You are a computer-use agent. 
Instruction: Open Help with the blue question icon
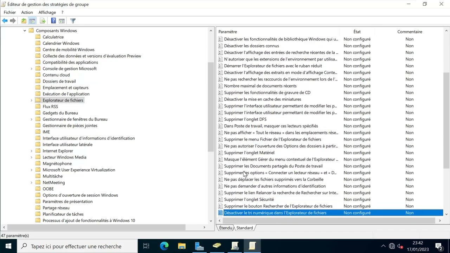[53, 21]
